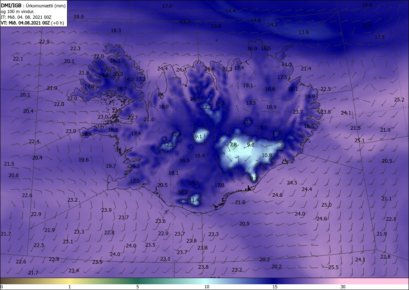Click the 25.2 value label
409x290 pixels.
coord(399,100)
